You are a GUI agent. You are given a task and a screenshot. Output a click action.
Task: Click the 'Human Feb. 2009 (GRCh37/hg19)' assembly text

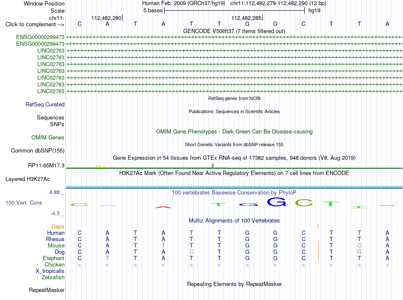[184, 3]
